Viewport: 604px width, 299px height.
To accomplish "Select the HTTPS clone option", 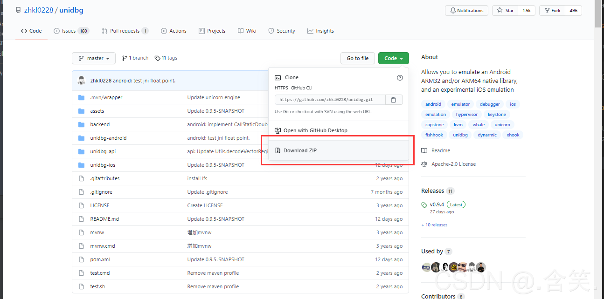I will (281, 88).
